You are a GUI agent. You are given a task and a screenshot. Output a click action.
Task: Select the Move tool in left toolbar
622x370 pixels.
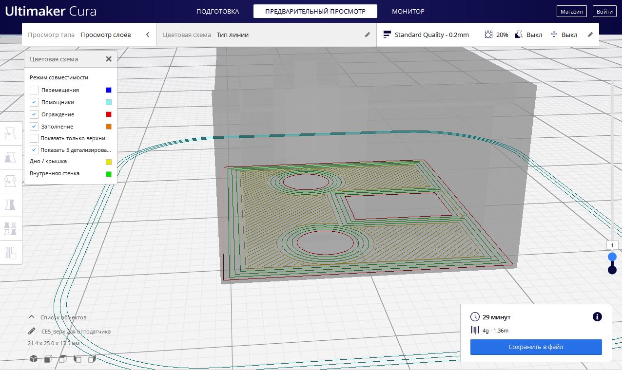pyautogui.click(x=10, y=133)
